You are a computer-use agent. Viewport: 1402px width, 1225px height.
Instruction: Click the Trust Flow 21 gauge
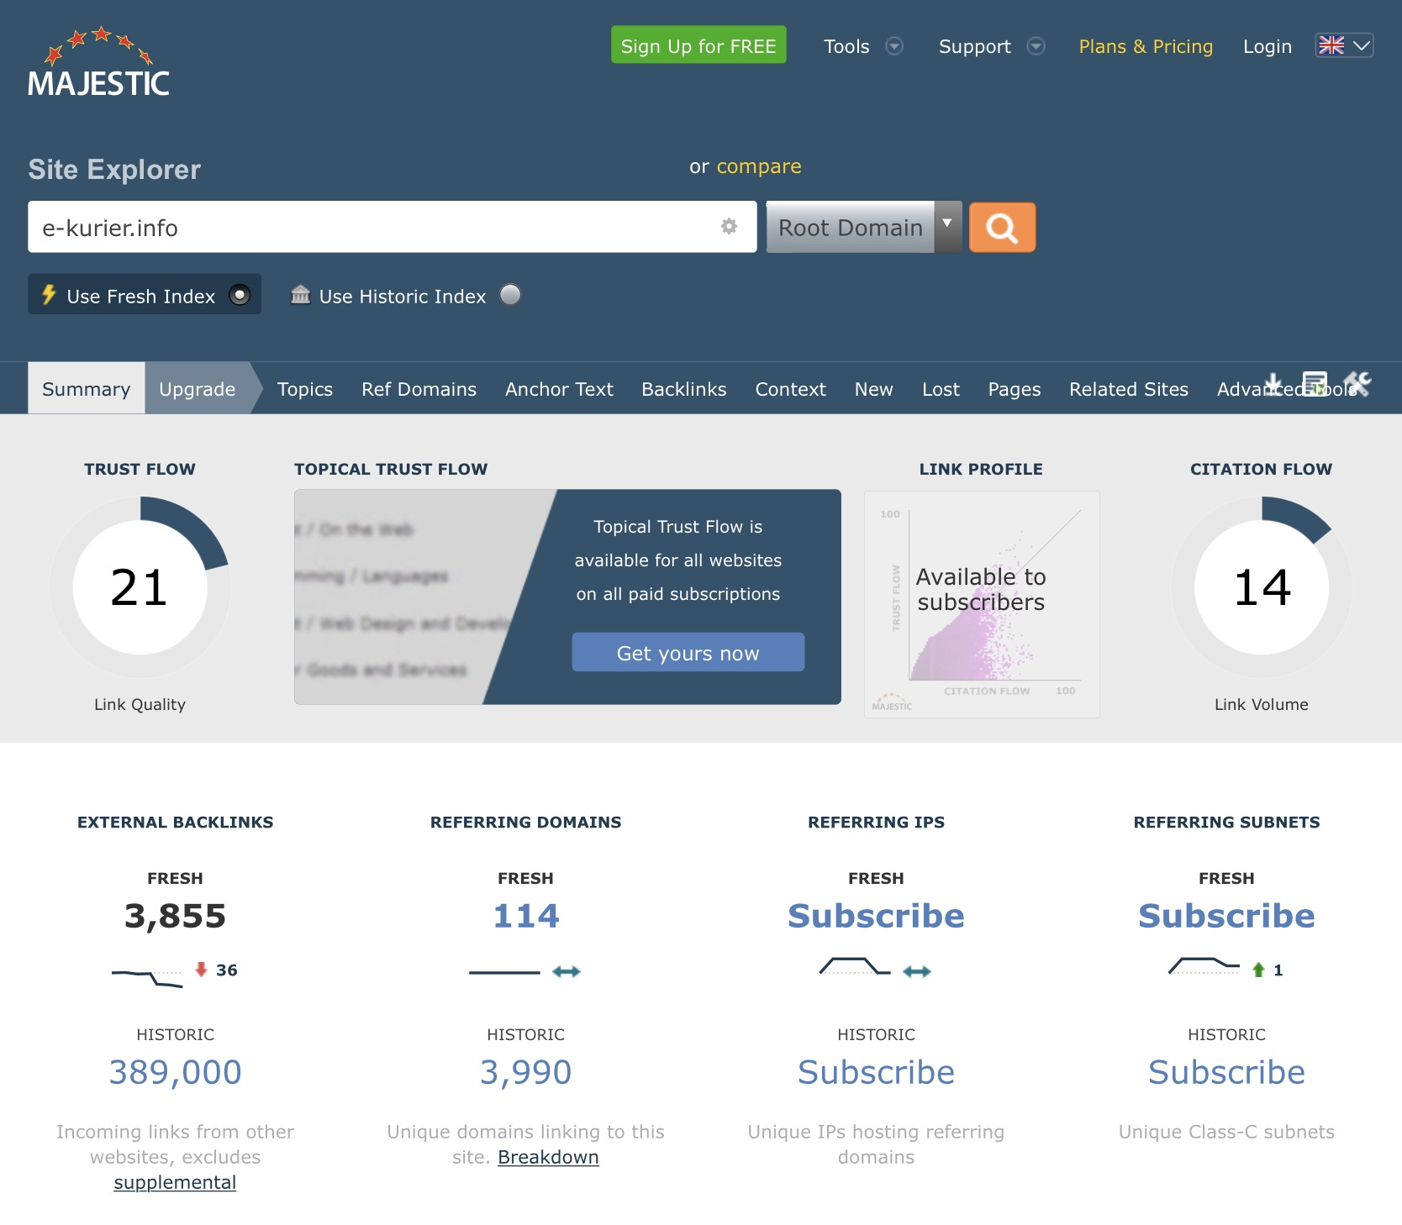(x=140, y=587)
